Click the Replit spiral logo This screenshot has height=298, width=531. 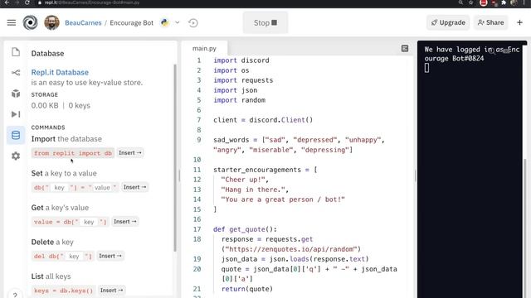(30, 22)
